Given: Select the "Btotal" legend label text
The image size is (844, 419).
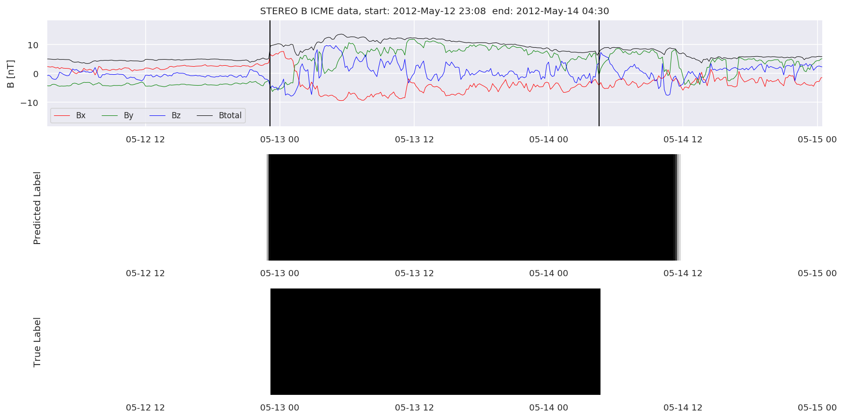Looking at the screenshot, I should [x=230, y=116].
